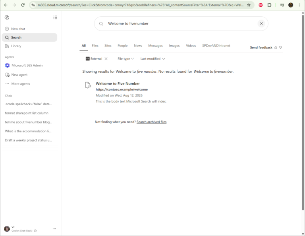Focus the search box with 'Welcome to fivenumber'
Image resolution: width=305 pixels, height=236 pixels.
(x=181, y=23)
